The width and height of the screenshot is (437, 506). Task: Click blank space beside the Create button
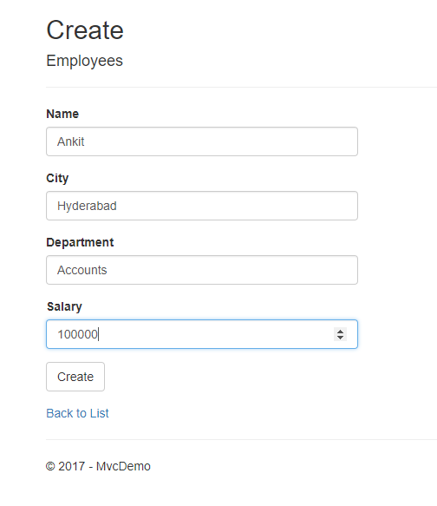tap(225, 377)
